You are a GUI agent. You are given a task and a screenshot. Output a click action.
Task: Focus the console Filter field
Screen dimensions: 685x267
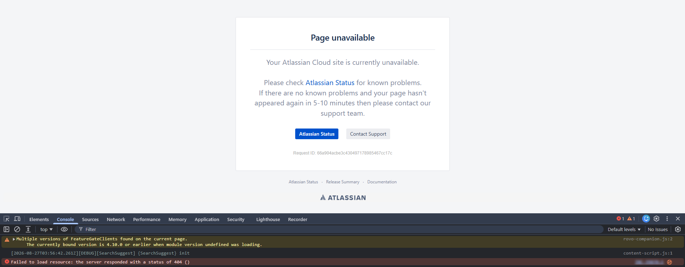(x=339, y=229)
